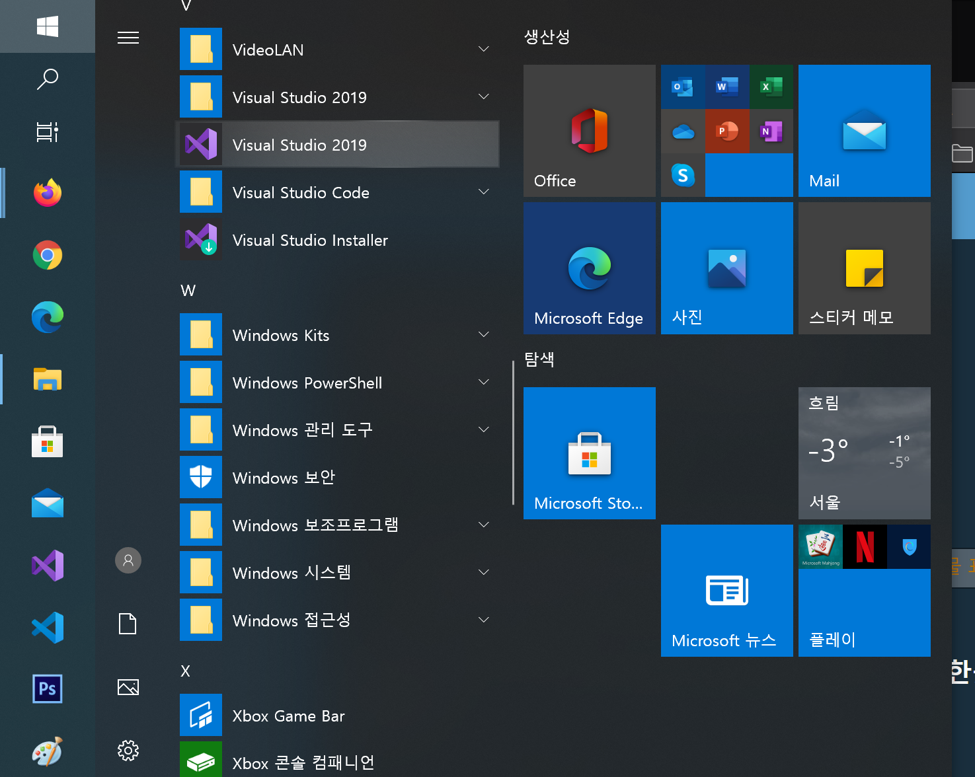
Task: Open the Microsoft Edge tile
Action: 590,268
